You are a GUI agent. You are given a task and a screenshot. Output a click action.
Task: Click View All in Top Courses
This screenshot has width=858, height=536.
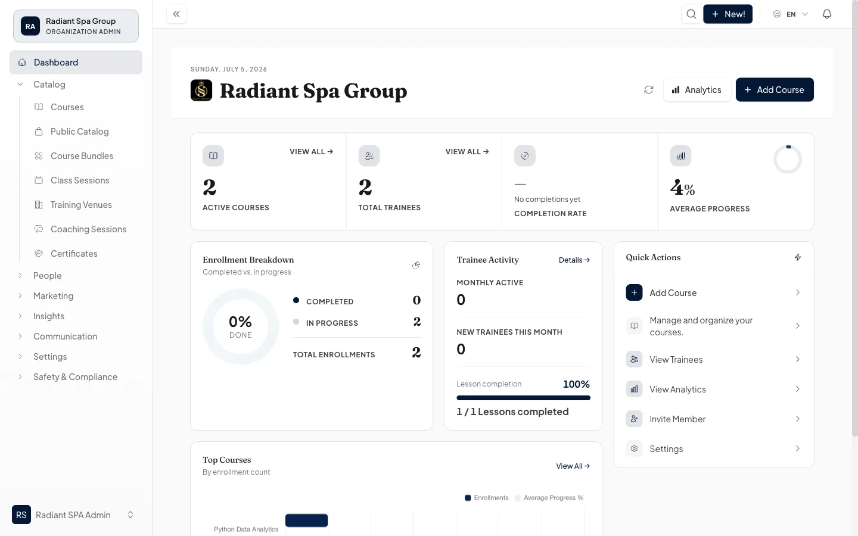tap(573, 466)
